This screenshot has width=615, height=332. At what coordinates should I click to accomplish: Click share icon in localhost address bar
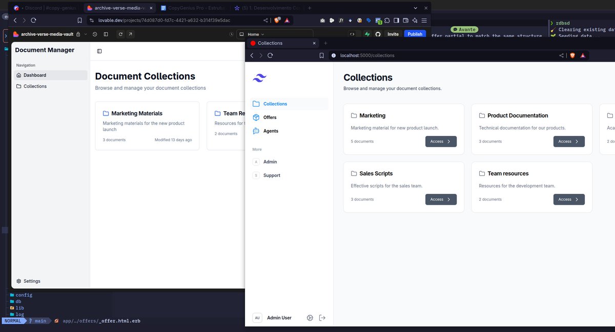tap(562, 55)
